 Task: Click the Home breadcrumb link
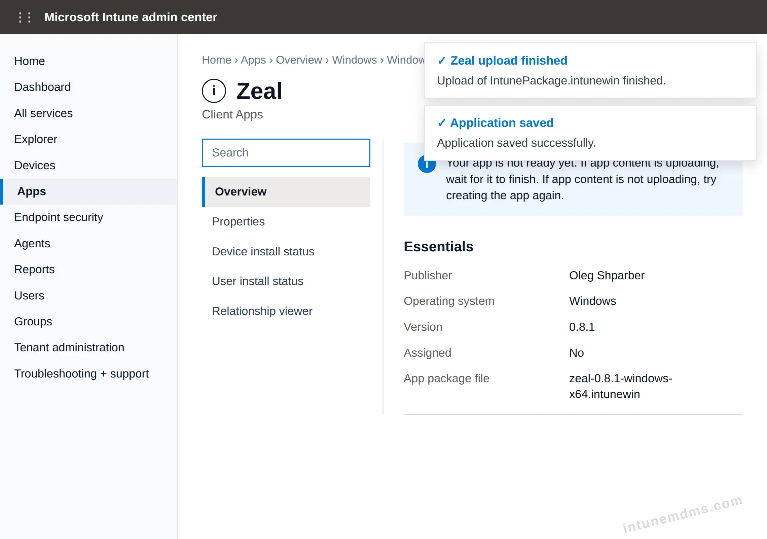tap(217, 60)
